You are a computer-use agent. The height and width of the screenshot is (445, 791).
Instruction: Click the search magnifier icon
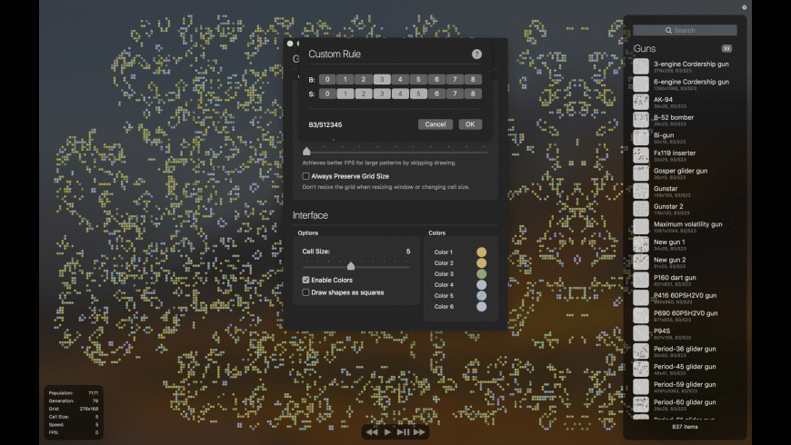tap(668, 30)
